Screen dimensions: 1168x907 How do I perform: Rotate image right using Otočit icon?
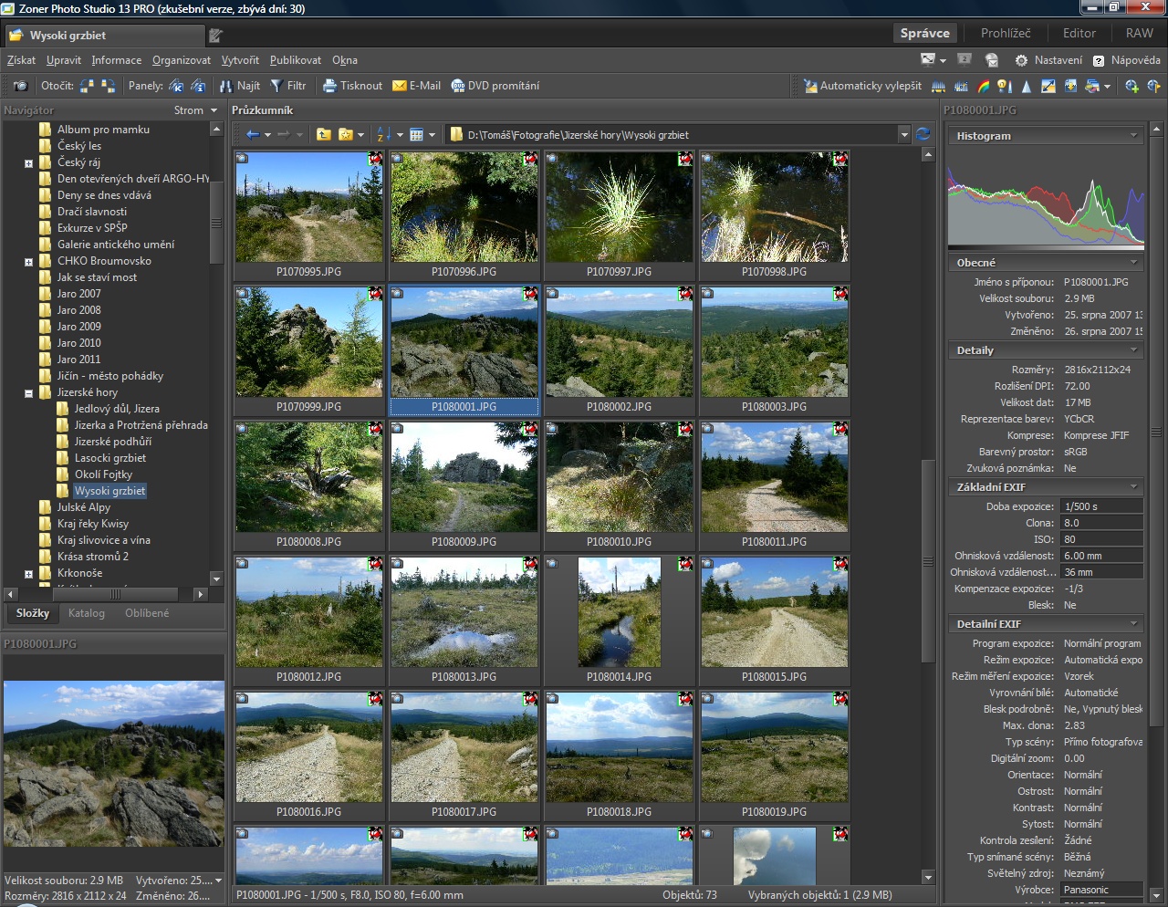(108, 86)
